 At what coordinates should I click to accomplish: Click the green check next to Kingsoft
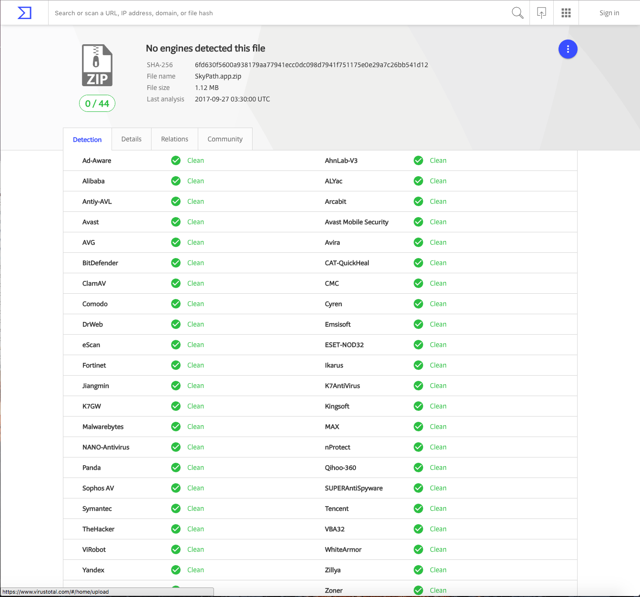tap(418, 406)
